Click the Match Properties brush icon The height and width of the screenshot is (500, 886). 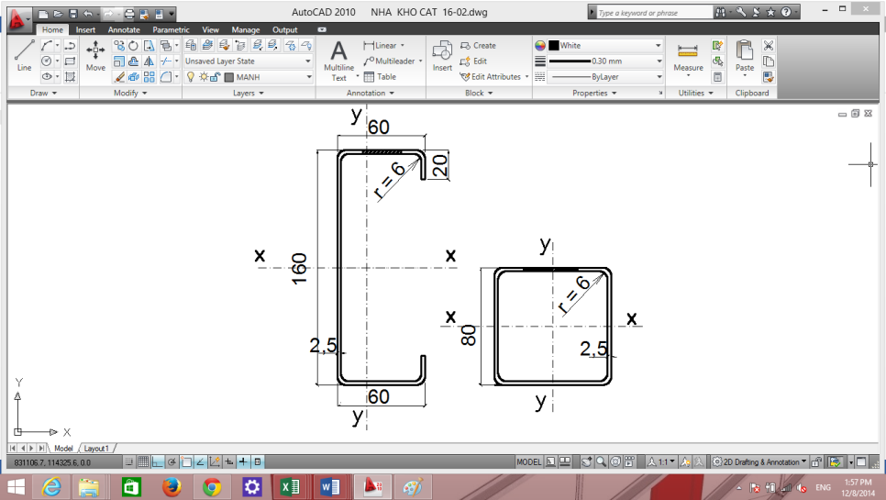pyautogui.click(x=769, y=77)
